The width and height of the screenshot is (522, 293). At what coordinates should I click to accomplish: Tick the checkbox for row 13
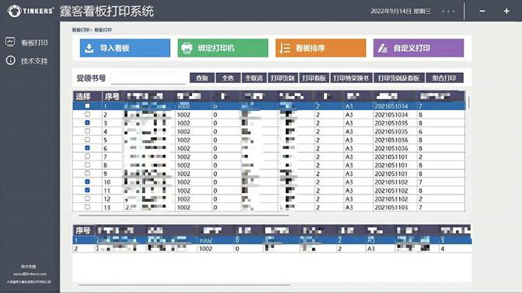tap(87, 207)
